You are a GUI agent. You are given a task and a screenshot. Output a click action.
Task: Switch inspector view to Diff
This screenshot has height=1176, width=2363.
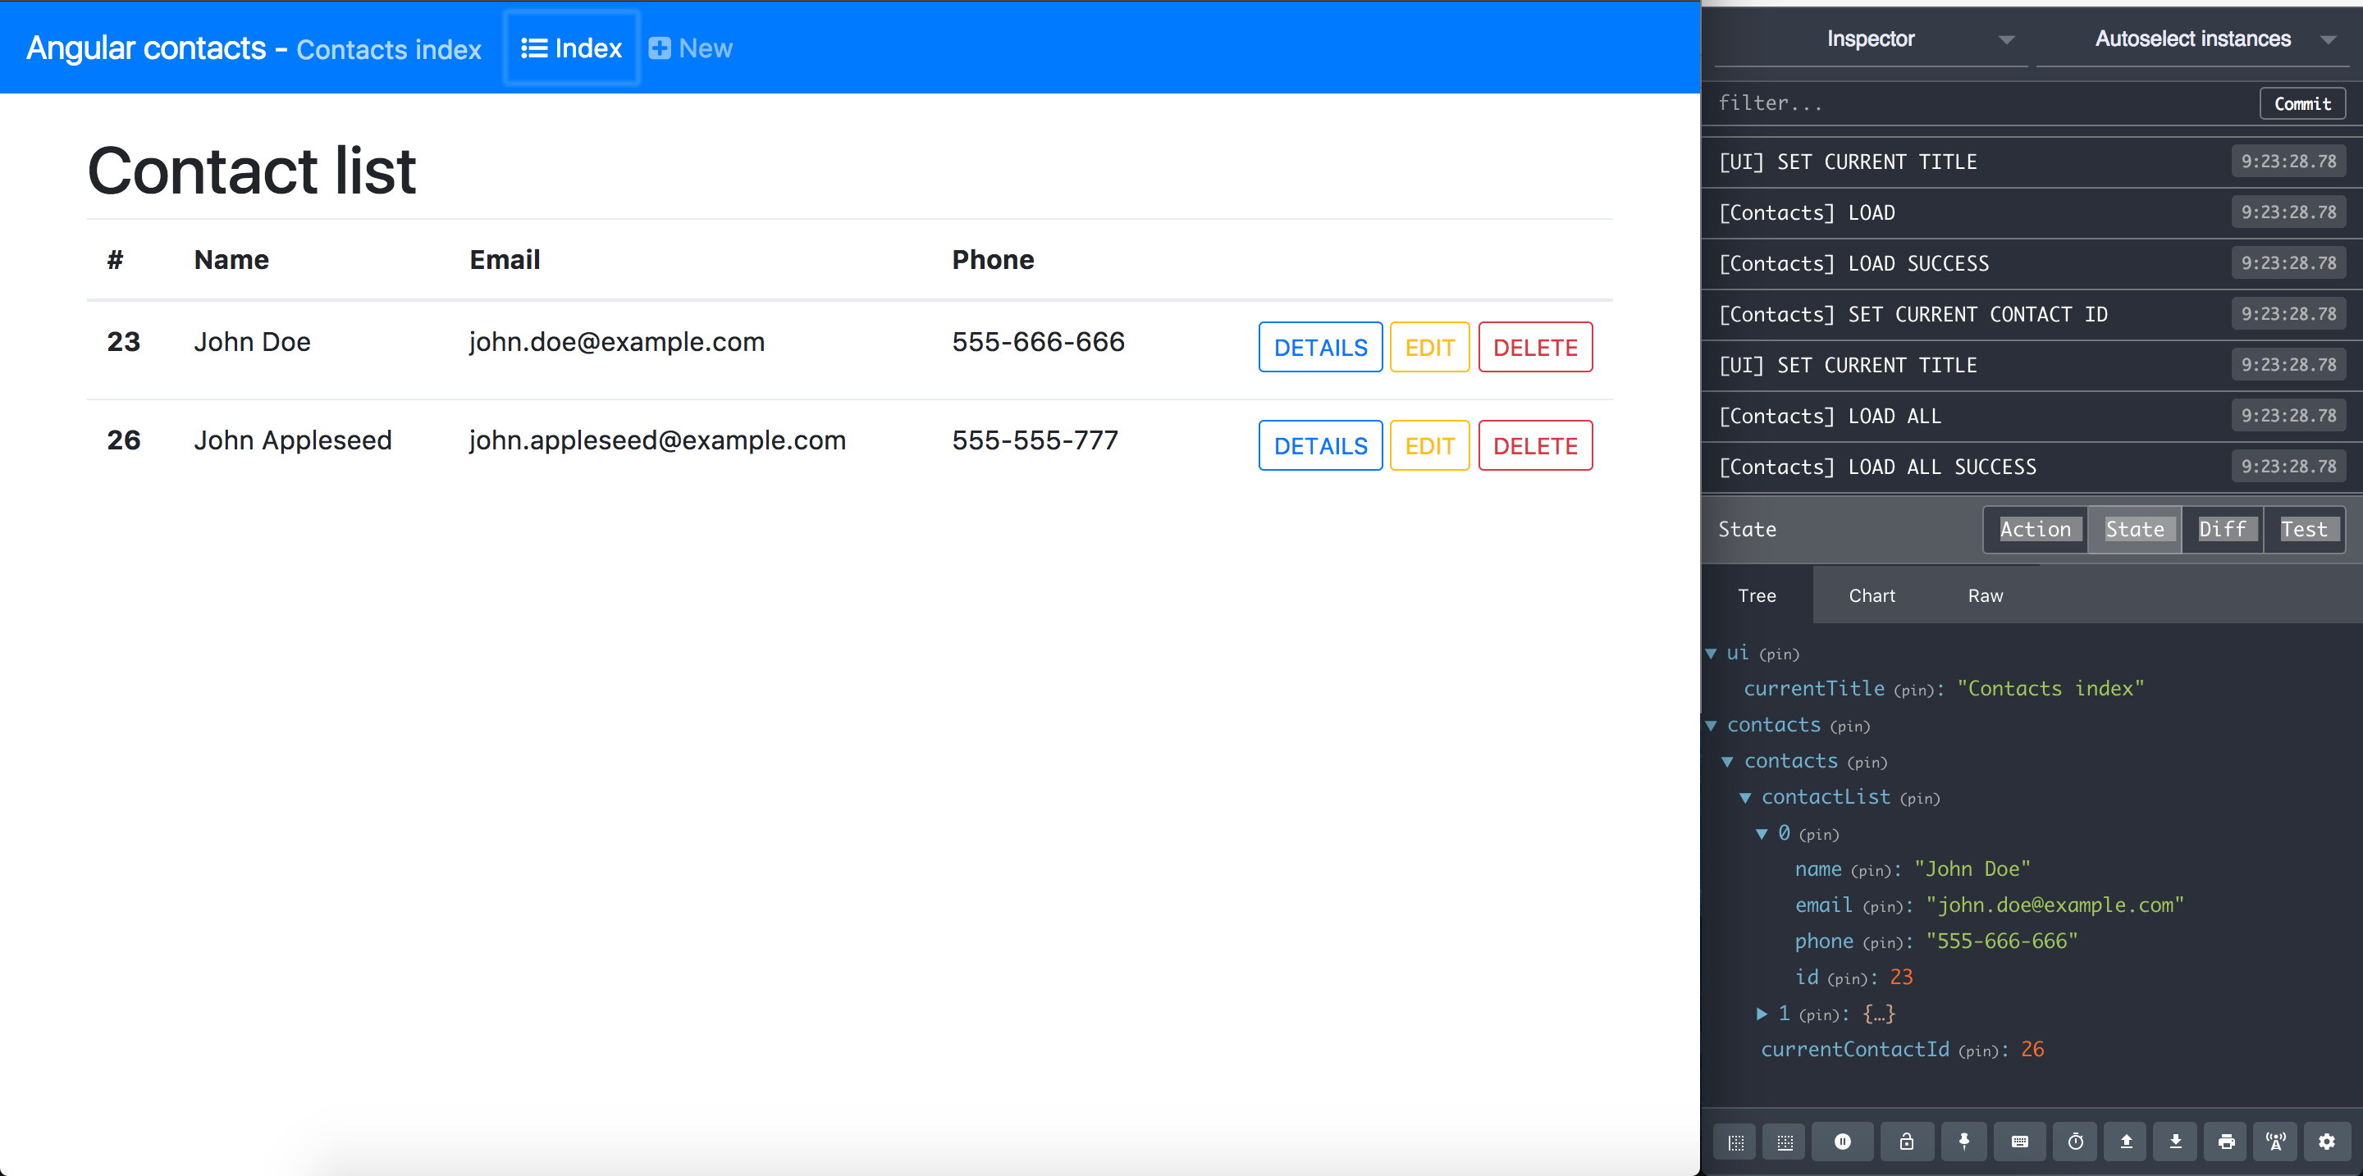coord(2222,529)
